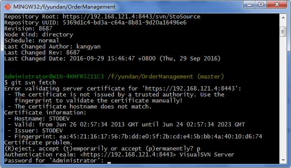Screen dimensions: 291x168
Task: Click the Git Bash icon in title bar
Action: point(8,7)
